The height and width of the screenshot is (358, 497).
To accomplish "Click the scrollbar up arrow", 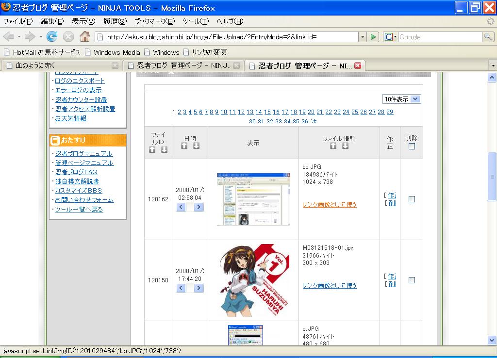I will 492,77.
